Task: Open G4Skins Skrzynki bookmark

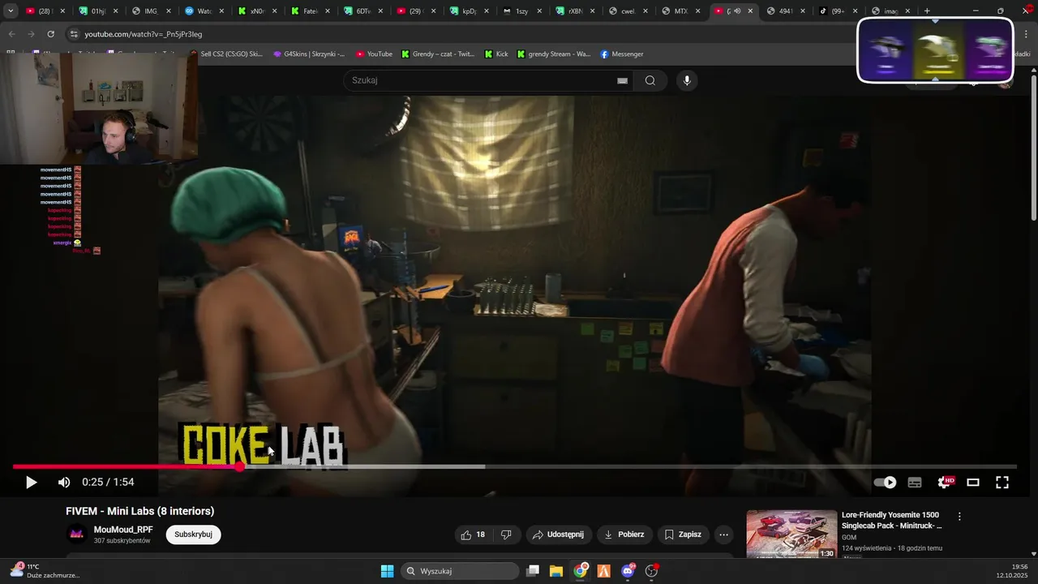Action: click(x=309, y=54)
